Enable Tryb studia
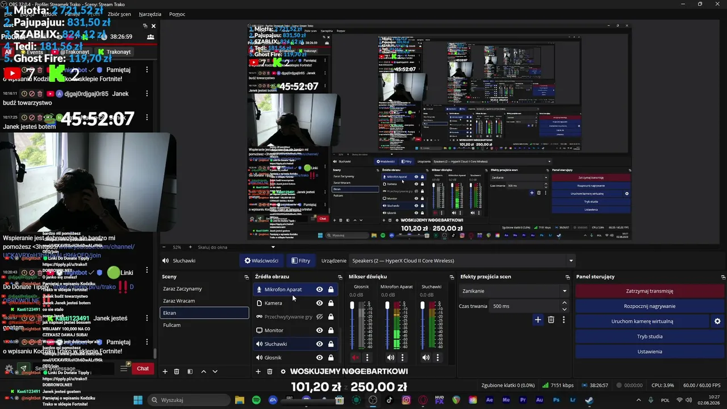Screen dimensions: 727x409 (650, 336)
